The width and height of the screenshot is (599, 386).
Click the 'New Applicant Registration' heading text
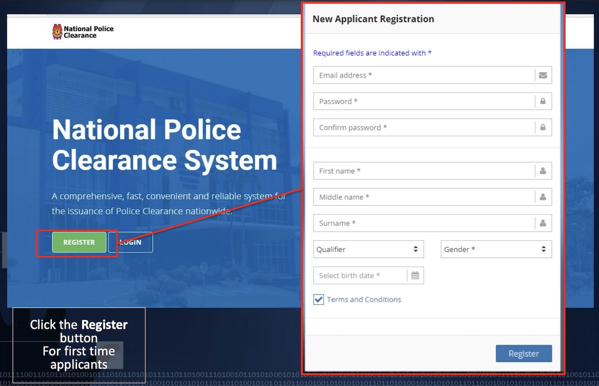click(373, 19)
